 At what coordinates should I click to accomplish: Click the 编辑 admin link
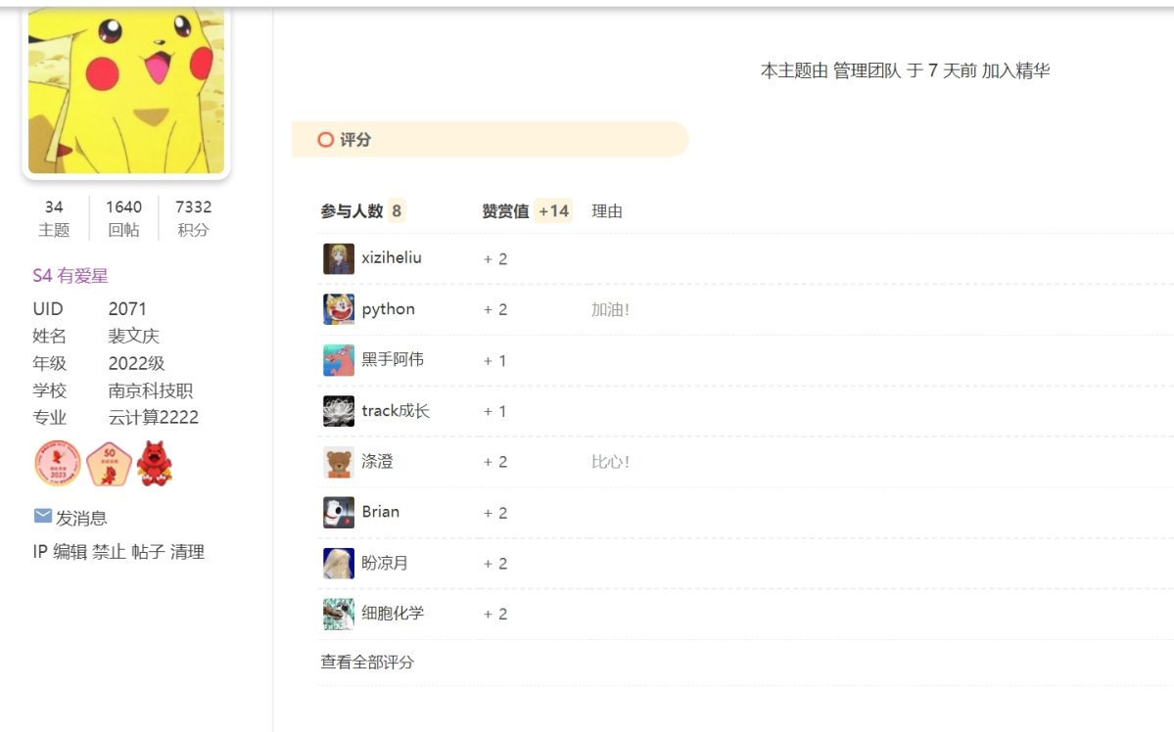point(70,552)
